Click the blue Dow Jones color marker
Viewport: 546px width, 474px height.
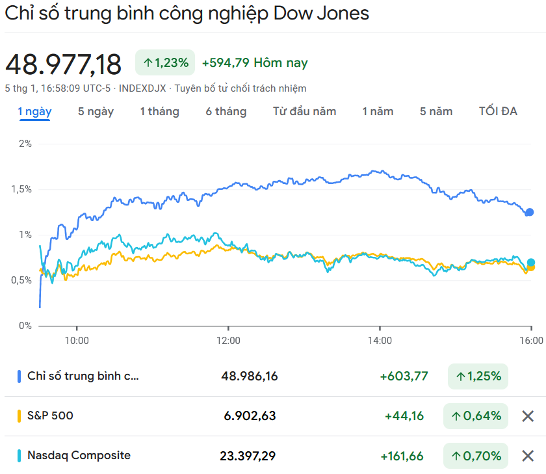click(x=19, y=376)
